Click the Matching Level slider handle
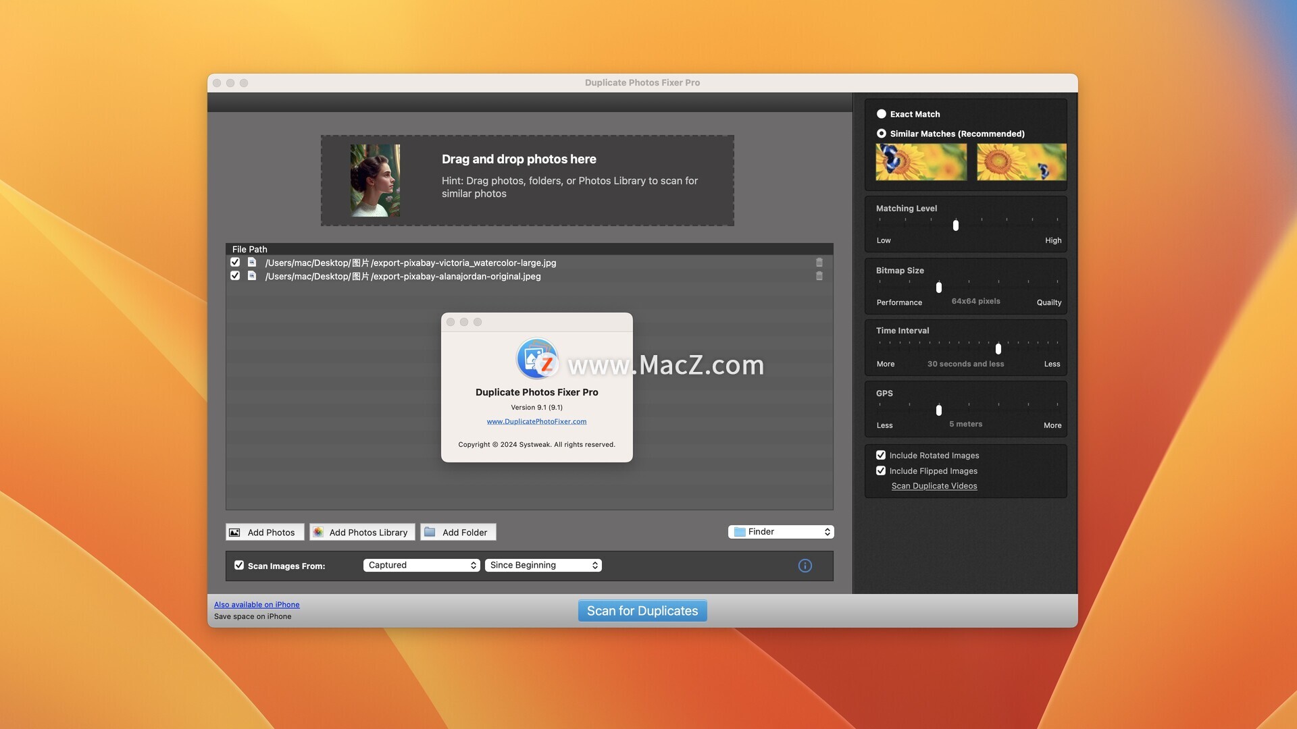This screenshot has width=1297, height=729. (956, 225)
